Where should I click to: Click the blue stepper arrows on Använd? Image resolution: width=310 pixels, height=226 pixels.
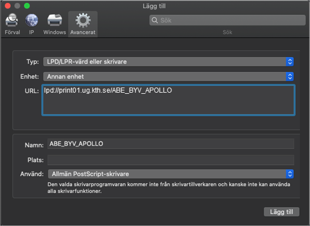(x=290, y=174)
